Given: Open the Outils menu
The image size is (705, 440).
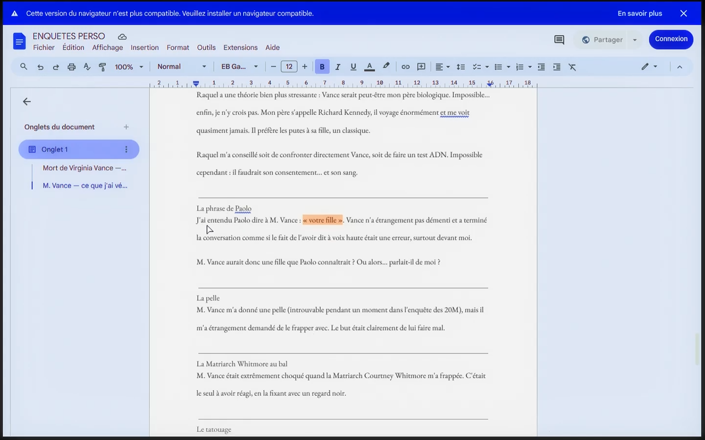Looking at the screenshot, I should (x=206, y=47).
